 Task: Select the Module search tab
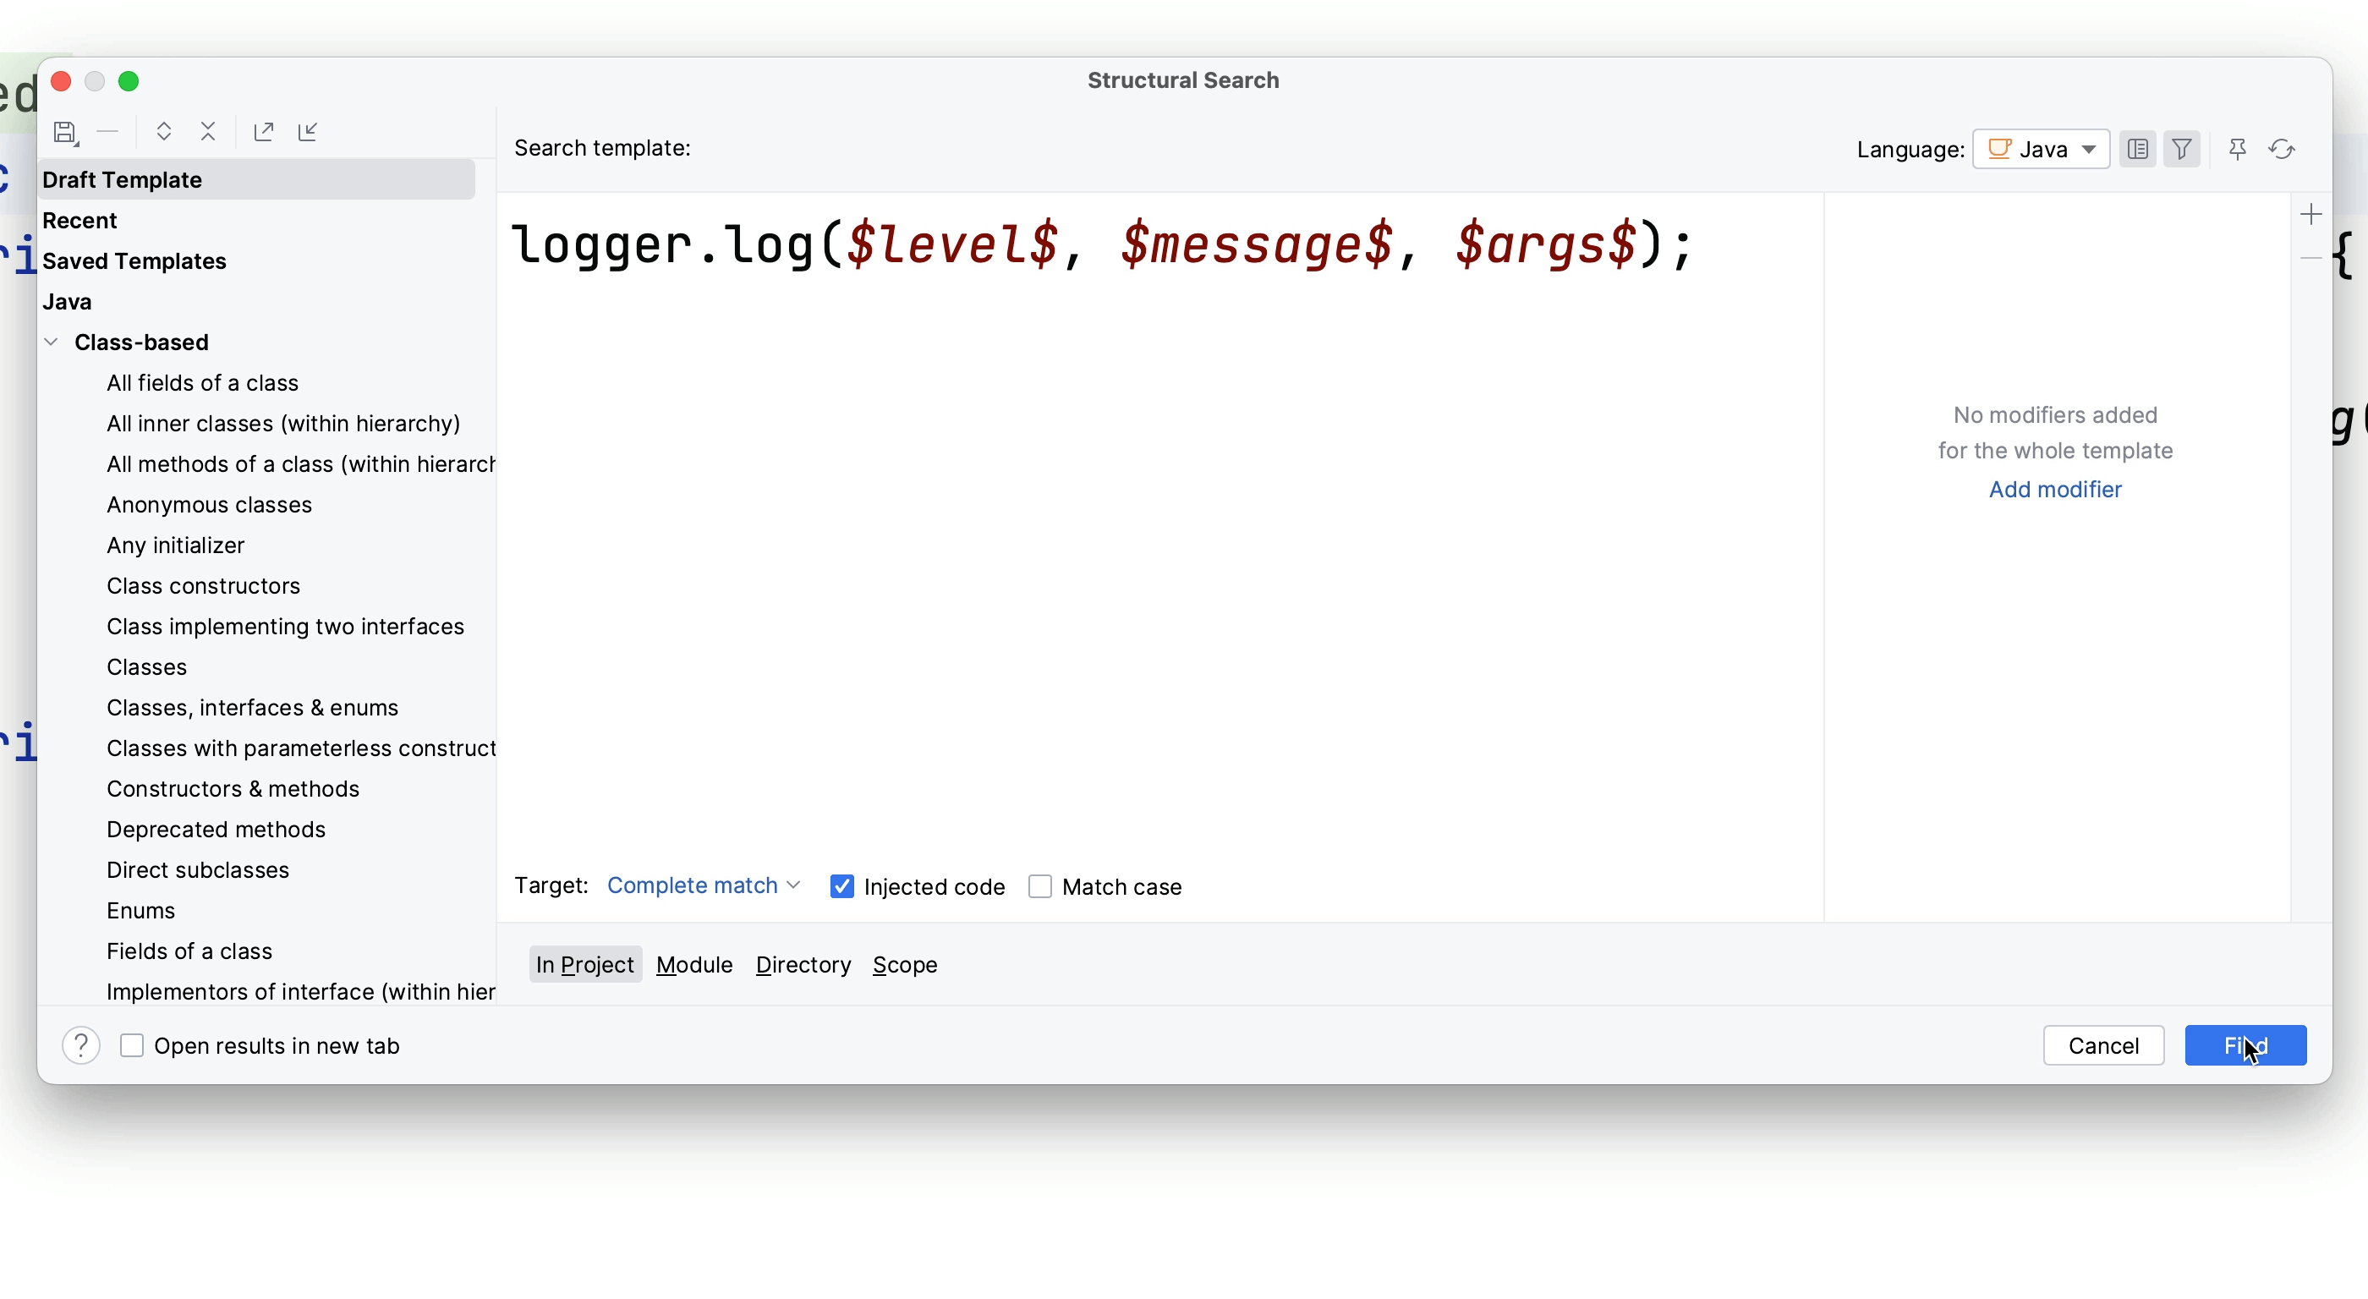pos(694,965)
